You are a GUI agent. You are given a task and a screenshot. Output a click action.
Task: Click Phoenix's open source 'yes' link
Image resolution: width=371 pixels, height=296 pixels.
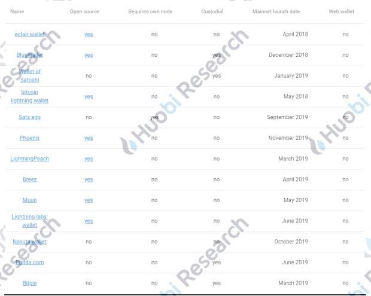pos(89,138)
